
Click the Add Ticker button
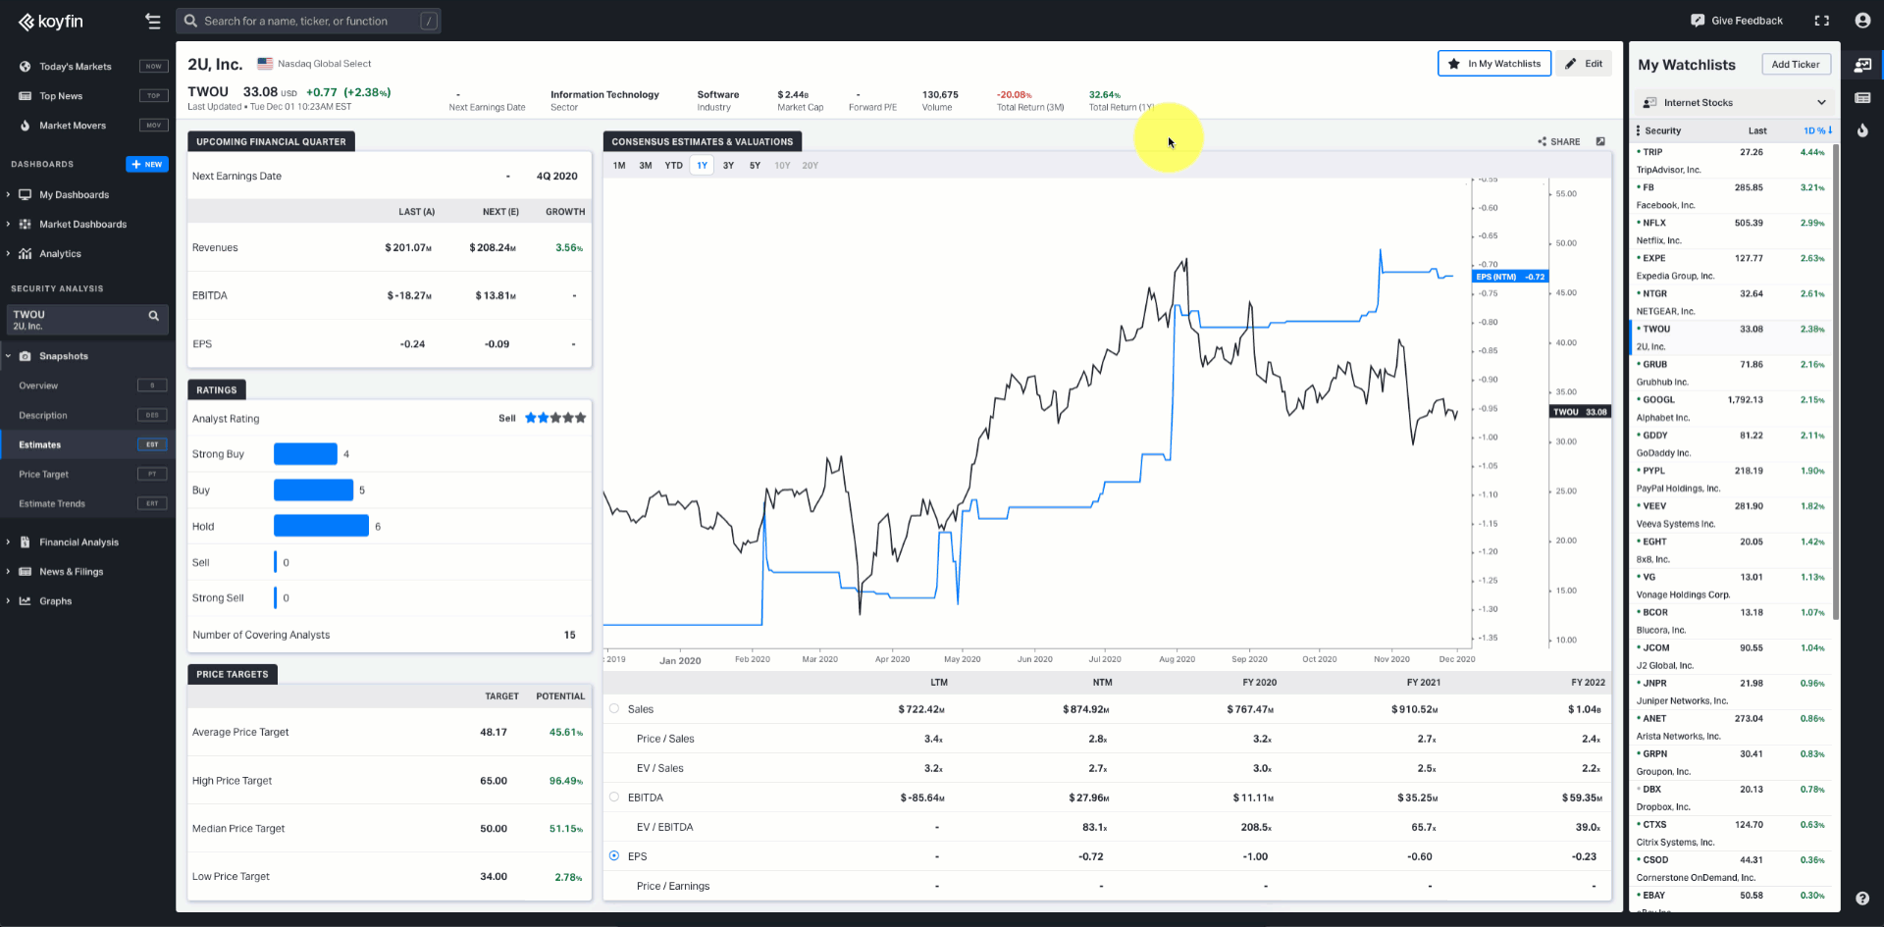click(x=1796, y=65)
